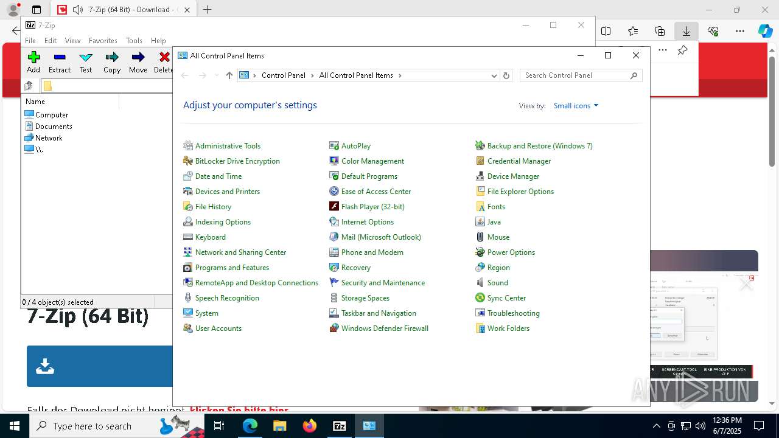Open Programs and Features
This screenshot has width=779, height=438.
pos(232,268)
